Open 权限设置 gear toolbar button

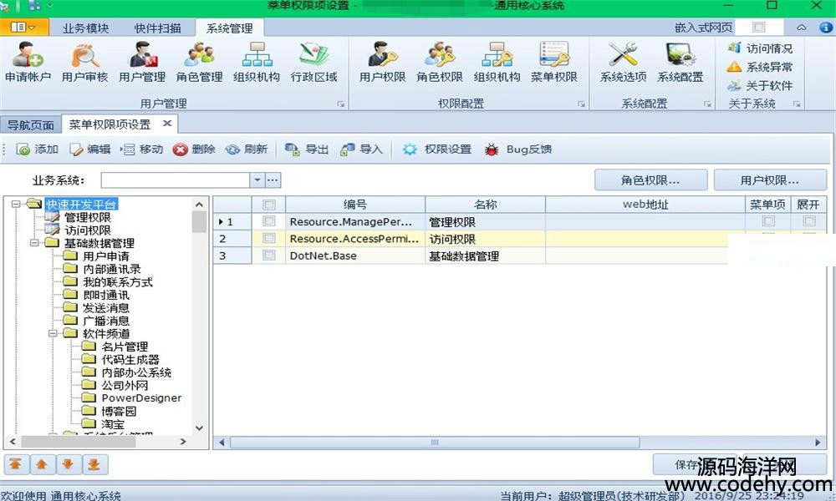437,149
